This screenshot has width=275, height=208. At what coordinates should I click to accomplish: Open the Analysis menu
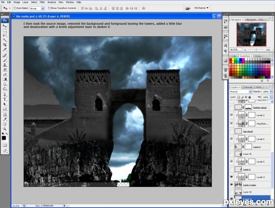coord(51,2)
